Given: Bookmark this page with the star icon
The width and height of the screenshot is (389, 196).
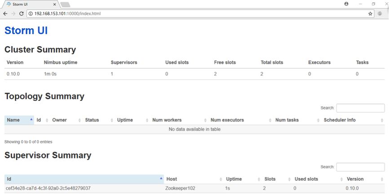Looking at the screenshot, I should coord(370,13).
